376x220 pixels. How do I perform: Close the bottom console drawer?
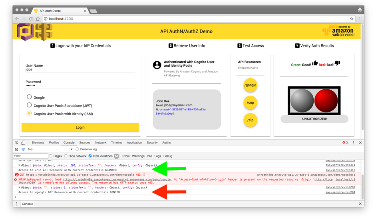(x=360, y=204)
